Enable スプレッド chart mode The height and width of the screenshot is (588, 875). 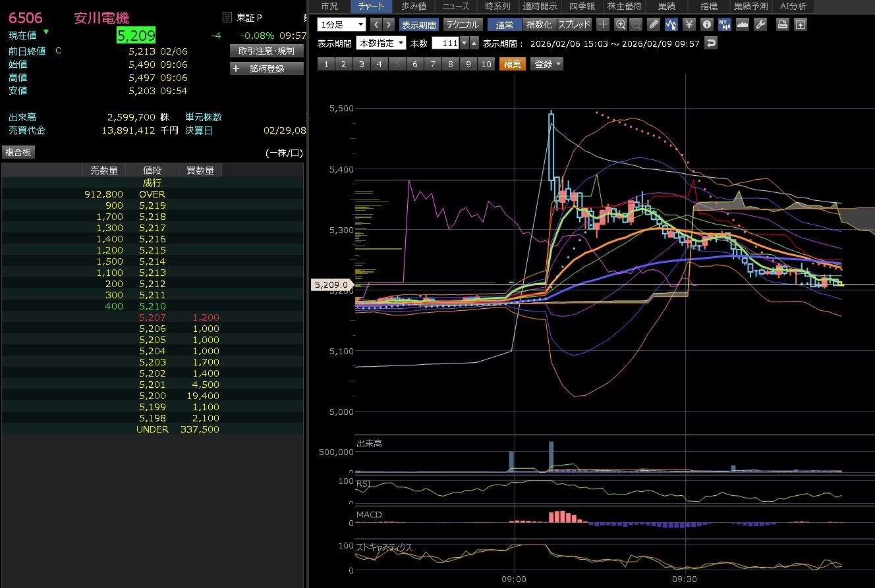point(575,25)
